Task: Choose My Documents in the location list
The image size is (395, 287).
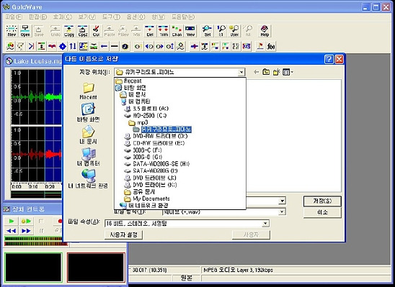Action: (x=146, y=199)
